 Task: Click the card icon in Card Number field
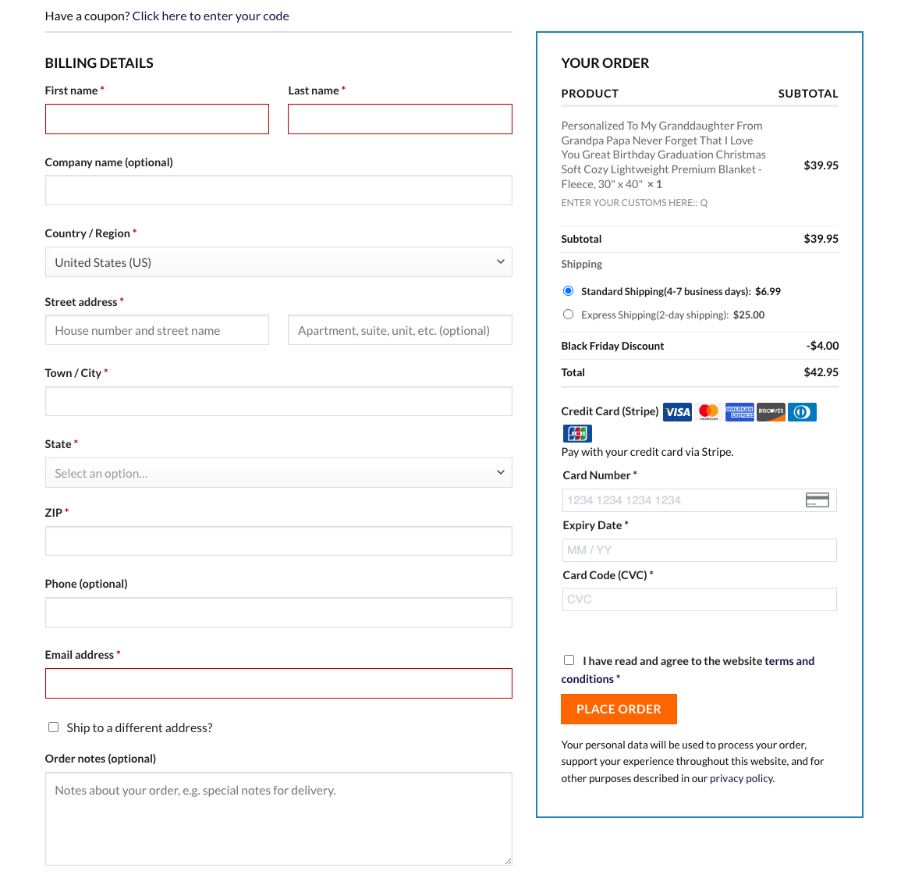coord(817,500)
